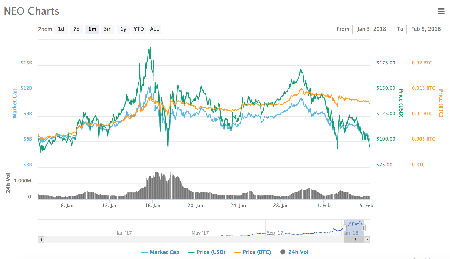This screenshot has height=259, width=450.
Task: Click the left scroll arrow below the navigator
Action: [x=41, y=239]
